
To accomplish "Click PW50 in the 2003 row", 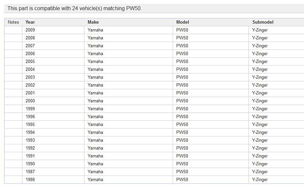I will (x=182, y=77).
